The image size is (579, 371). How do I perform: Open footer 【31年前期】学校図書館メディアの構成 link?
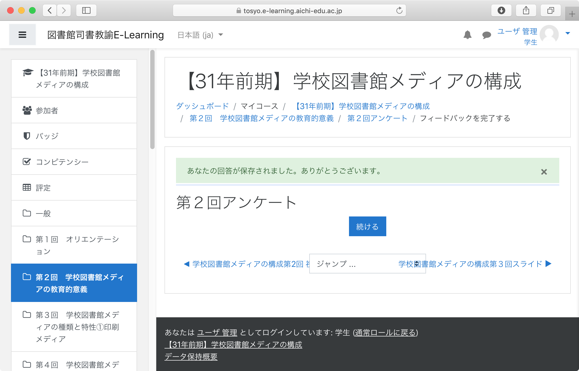coord(233,344)
